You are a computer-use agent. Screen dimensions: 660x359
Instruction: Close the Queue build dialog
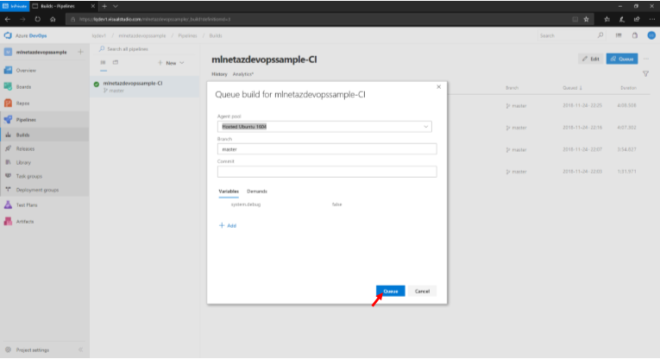tap(438, 86)
